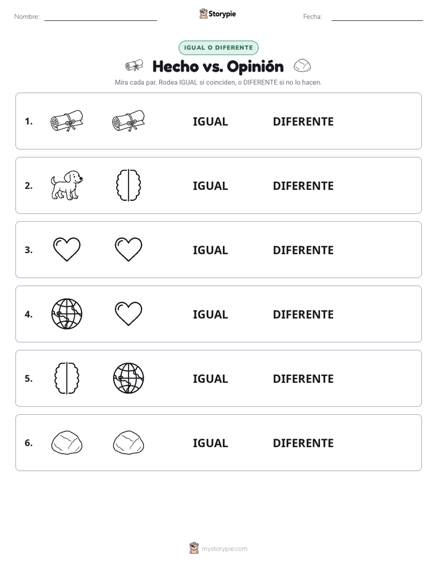Click the globe icon in row 5

click(x=129, y=378)
